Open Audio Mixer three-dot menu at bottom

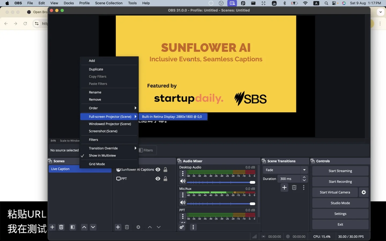193,227
